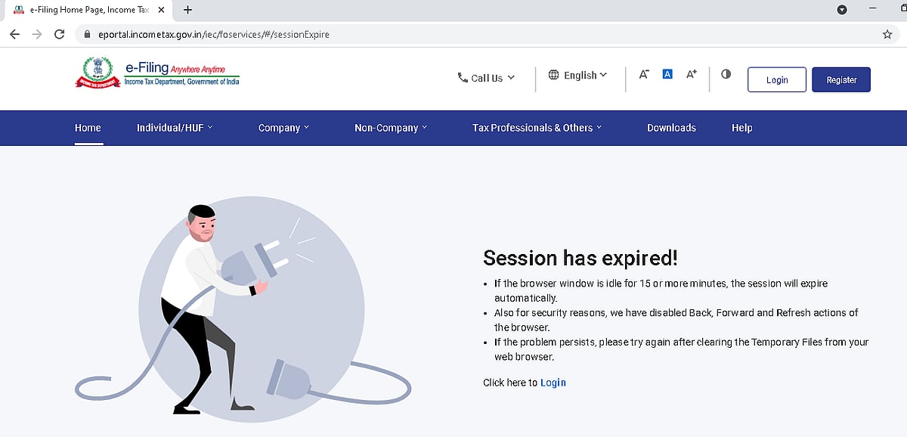Image resolution: width=907 pixels, height=437 pixels.
Task: Open the Downloads section
Action: (671, 128)
